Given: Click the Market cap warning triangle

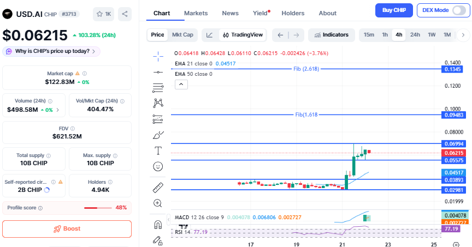Looking at the screenshot, I should 78,73.
